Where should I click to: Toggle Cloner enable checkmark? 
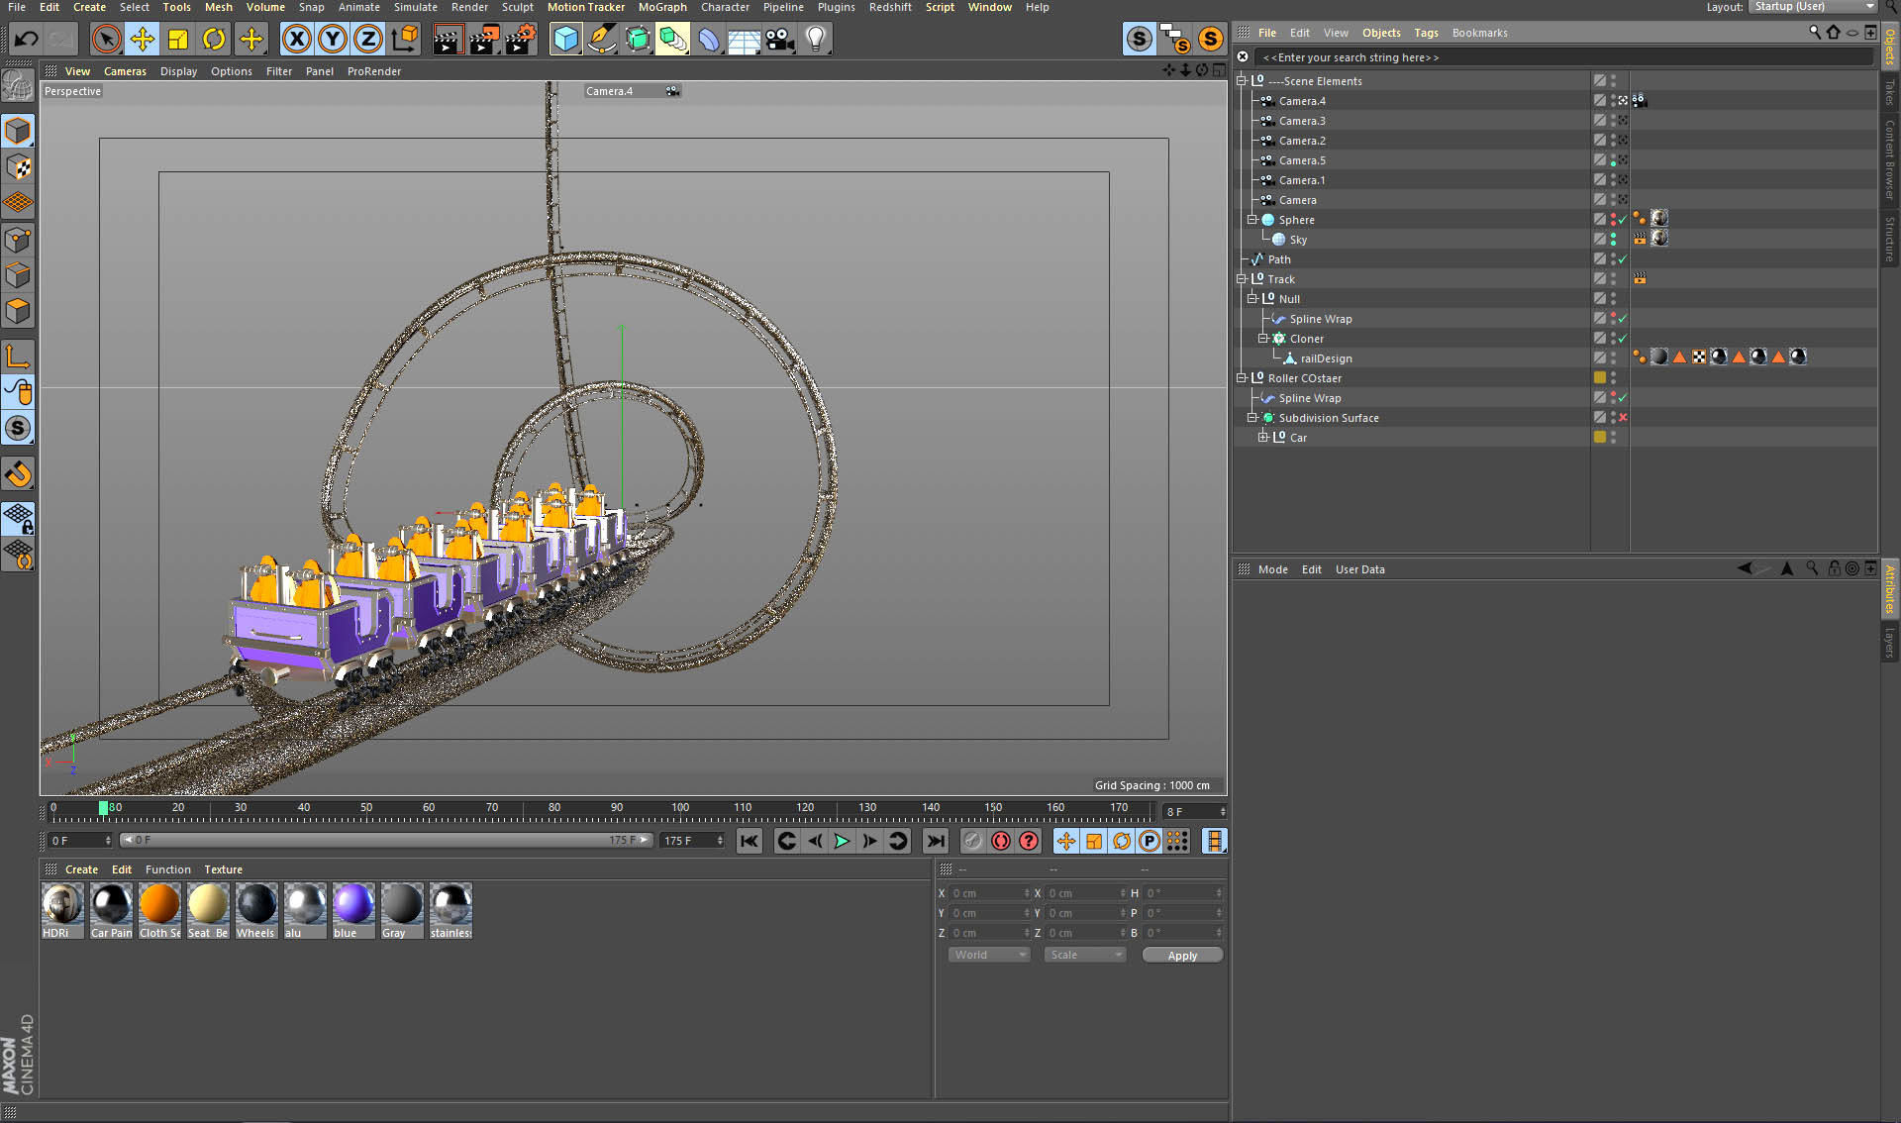pos(1623,339)
